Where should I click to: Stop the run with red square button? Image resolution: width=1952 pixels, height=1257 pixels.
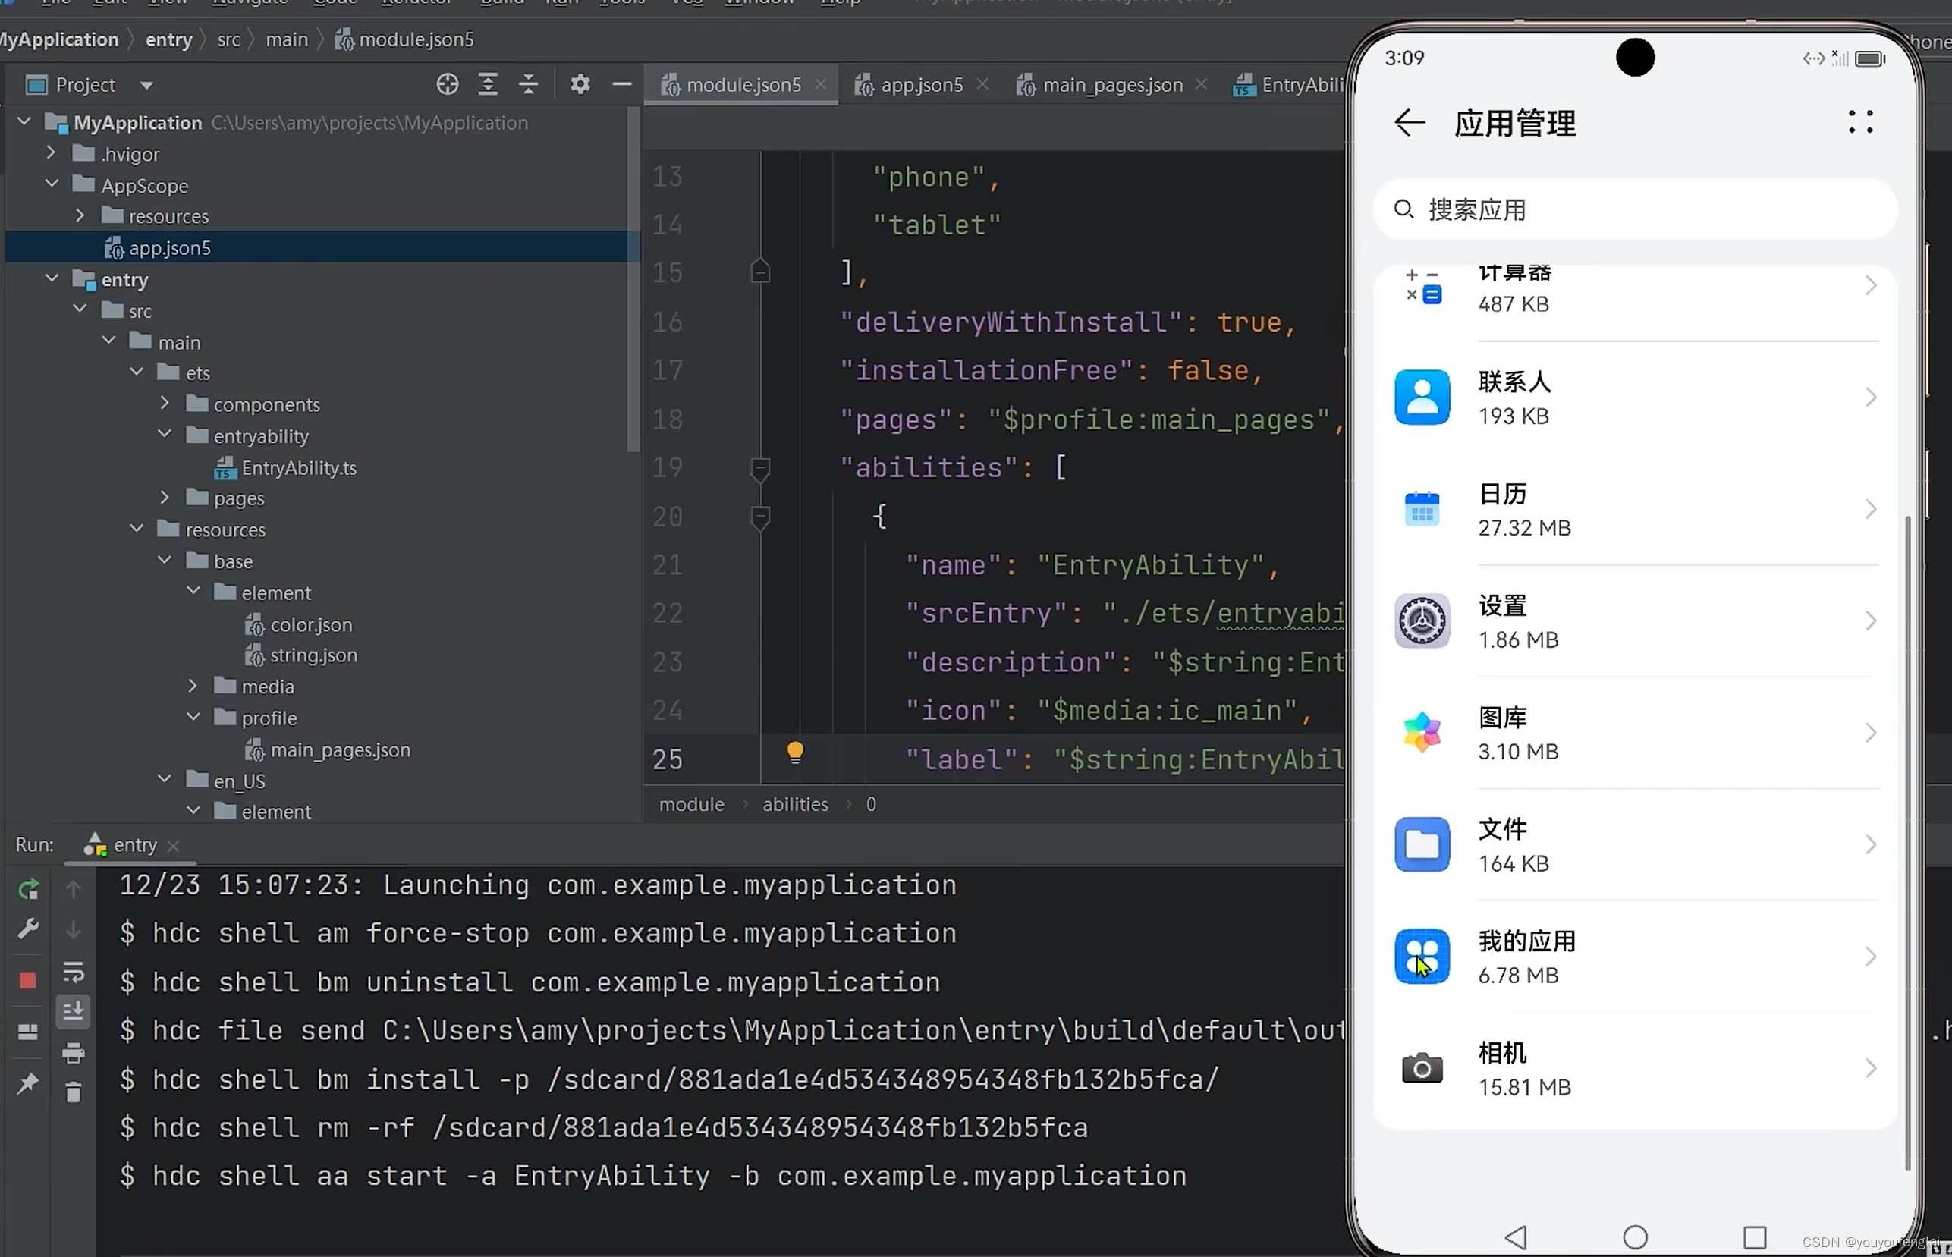coord(28,980)
